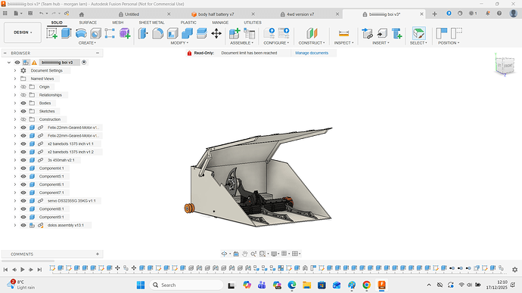Hide Component4:1 using eye icon
The height and width of the screenshot is (293, 522).
23,168
